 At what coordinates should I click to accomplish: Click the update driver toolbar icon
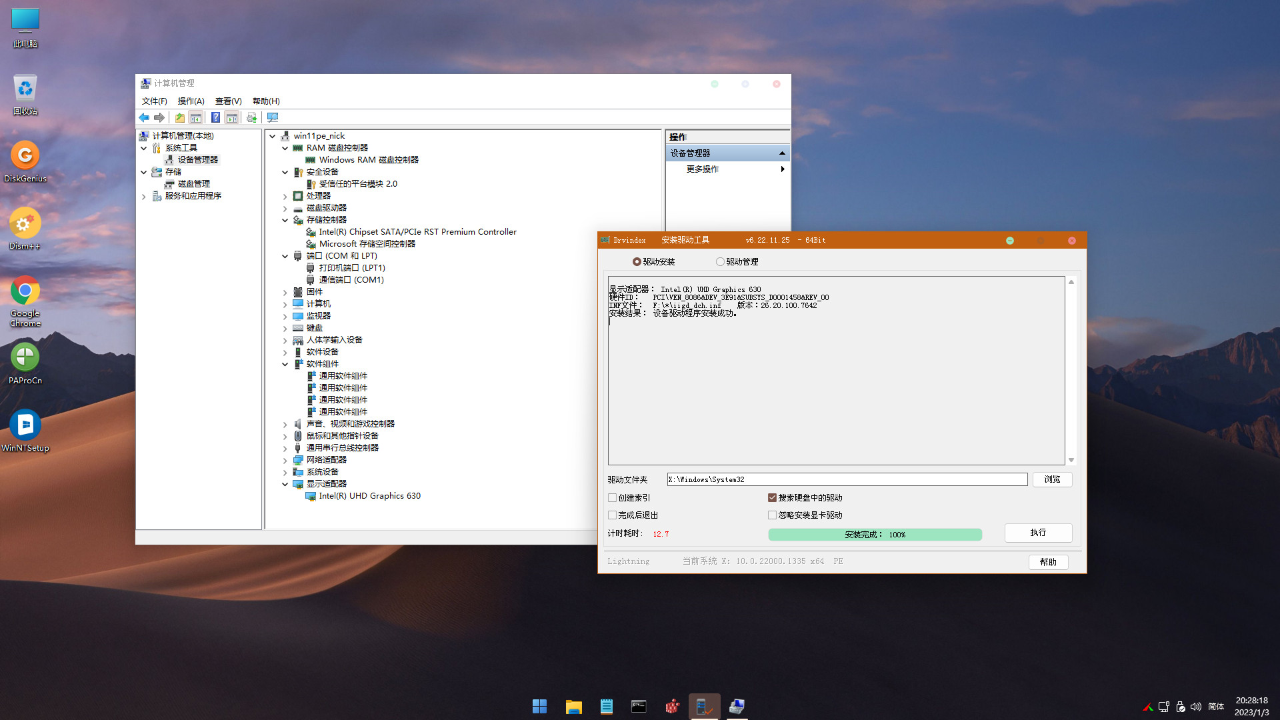[x=251, y=117]
